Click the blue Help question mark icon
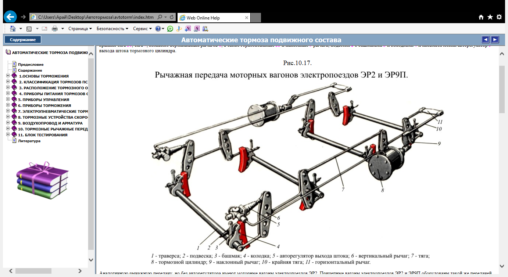 [x=158, y=29]
